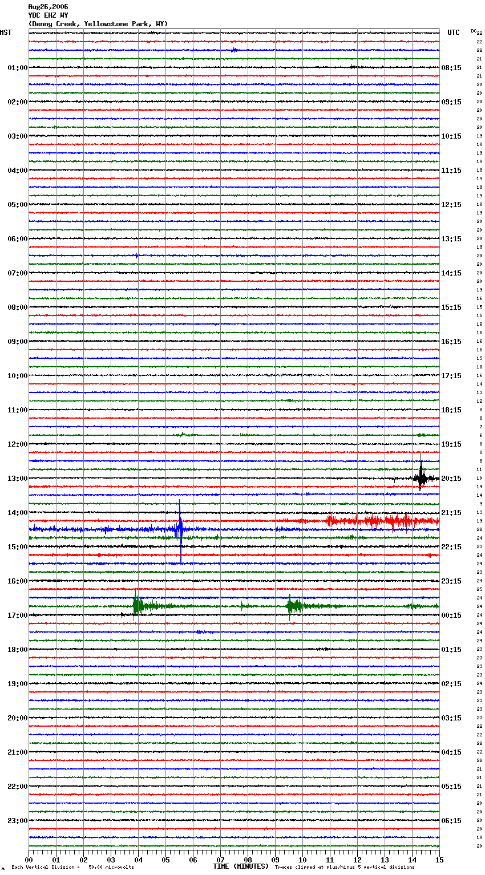This screenshot has height=875, width=485.
Task: Click the date label Aug26,2006
Action: [48, 7]
